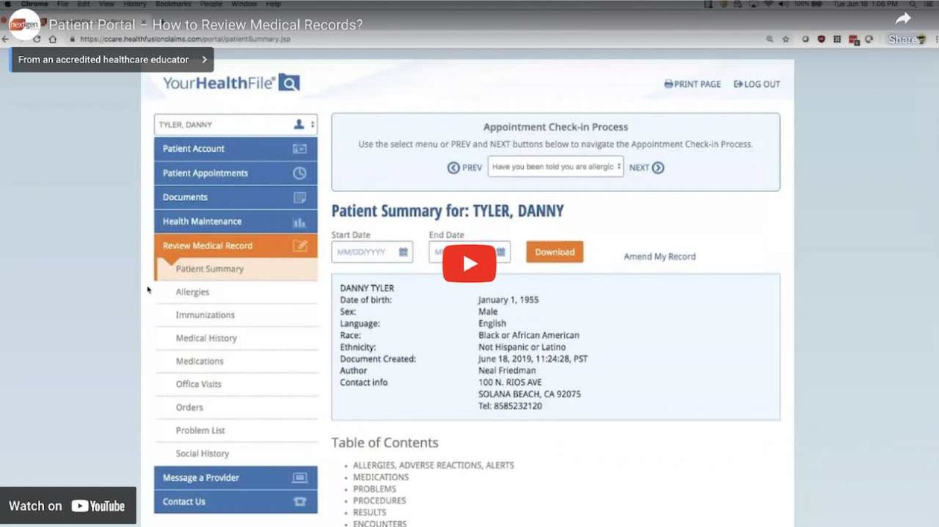Click the NEXT arrow icon

[658, 167]
